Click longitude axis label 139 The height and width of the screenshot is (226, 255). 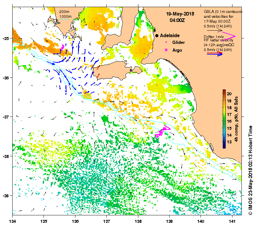[170, 221]
